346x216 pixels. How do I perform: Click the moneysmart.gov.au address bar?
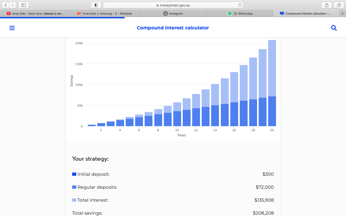[x=173, y=5]
